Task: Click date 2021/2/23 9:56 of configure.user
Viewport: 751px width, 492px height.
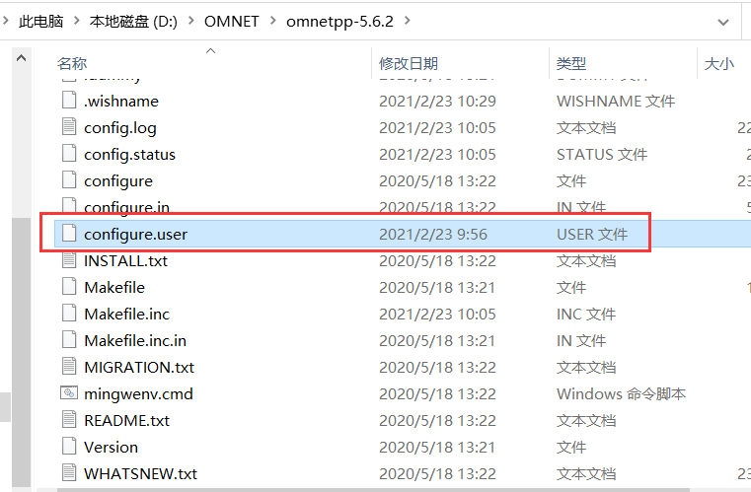Action: 433,235
